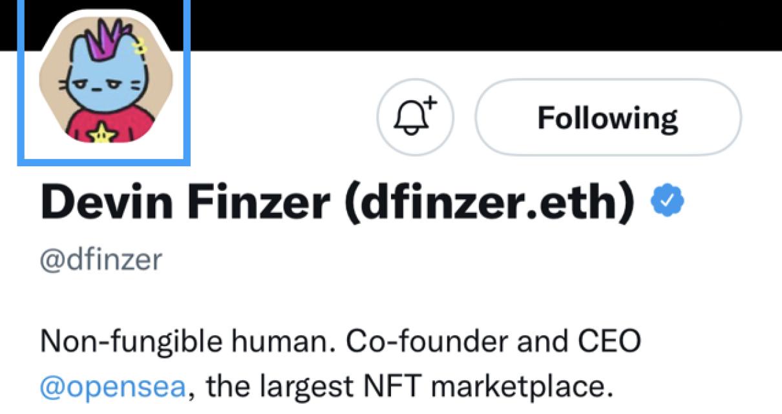
Task: Click the yellow star on avatar's shirt
Action: tap(101, 134)
